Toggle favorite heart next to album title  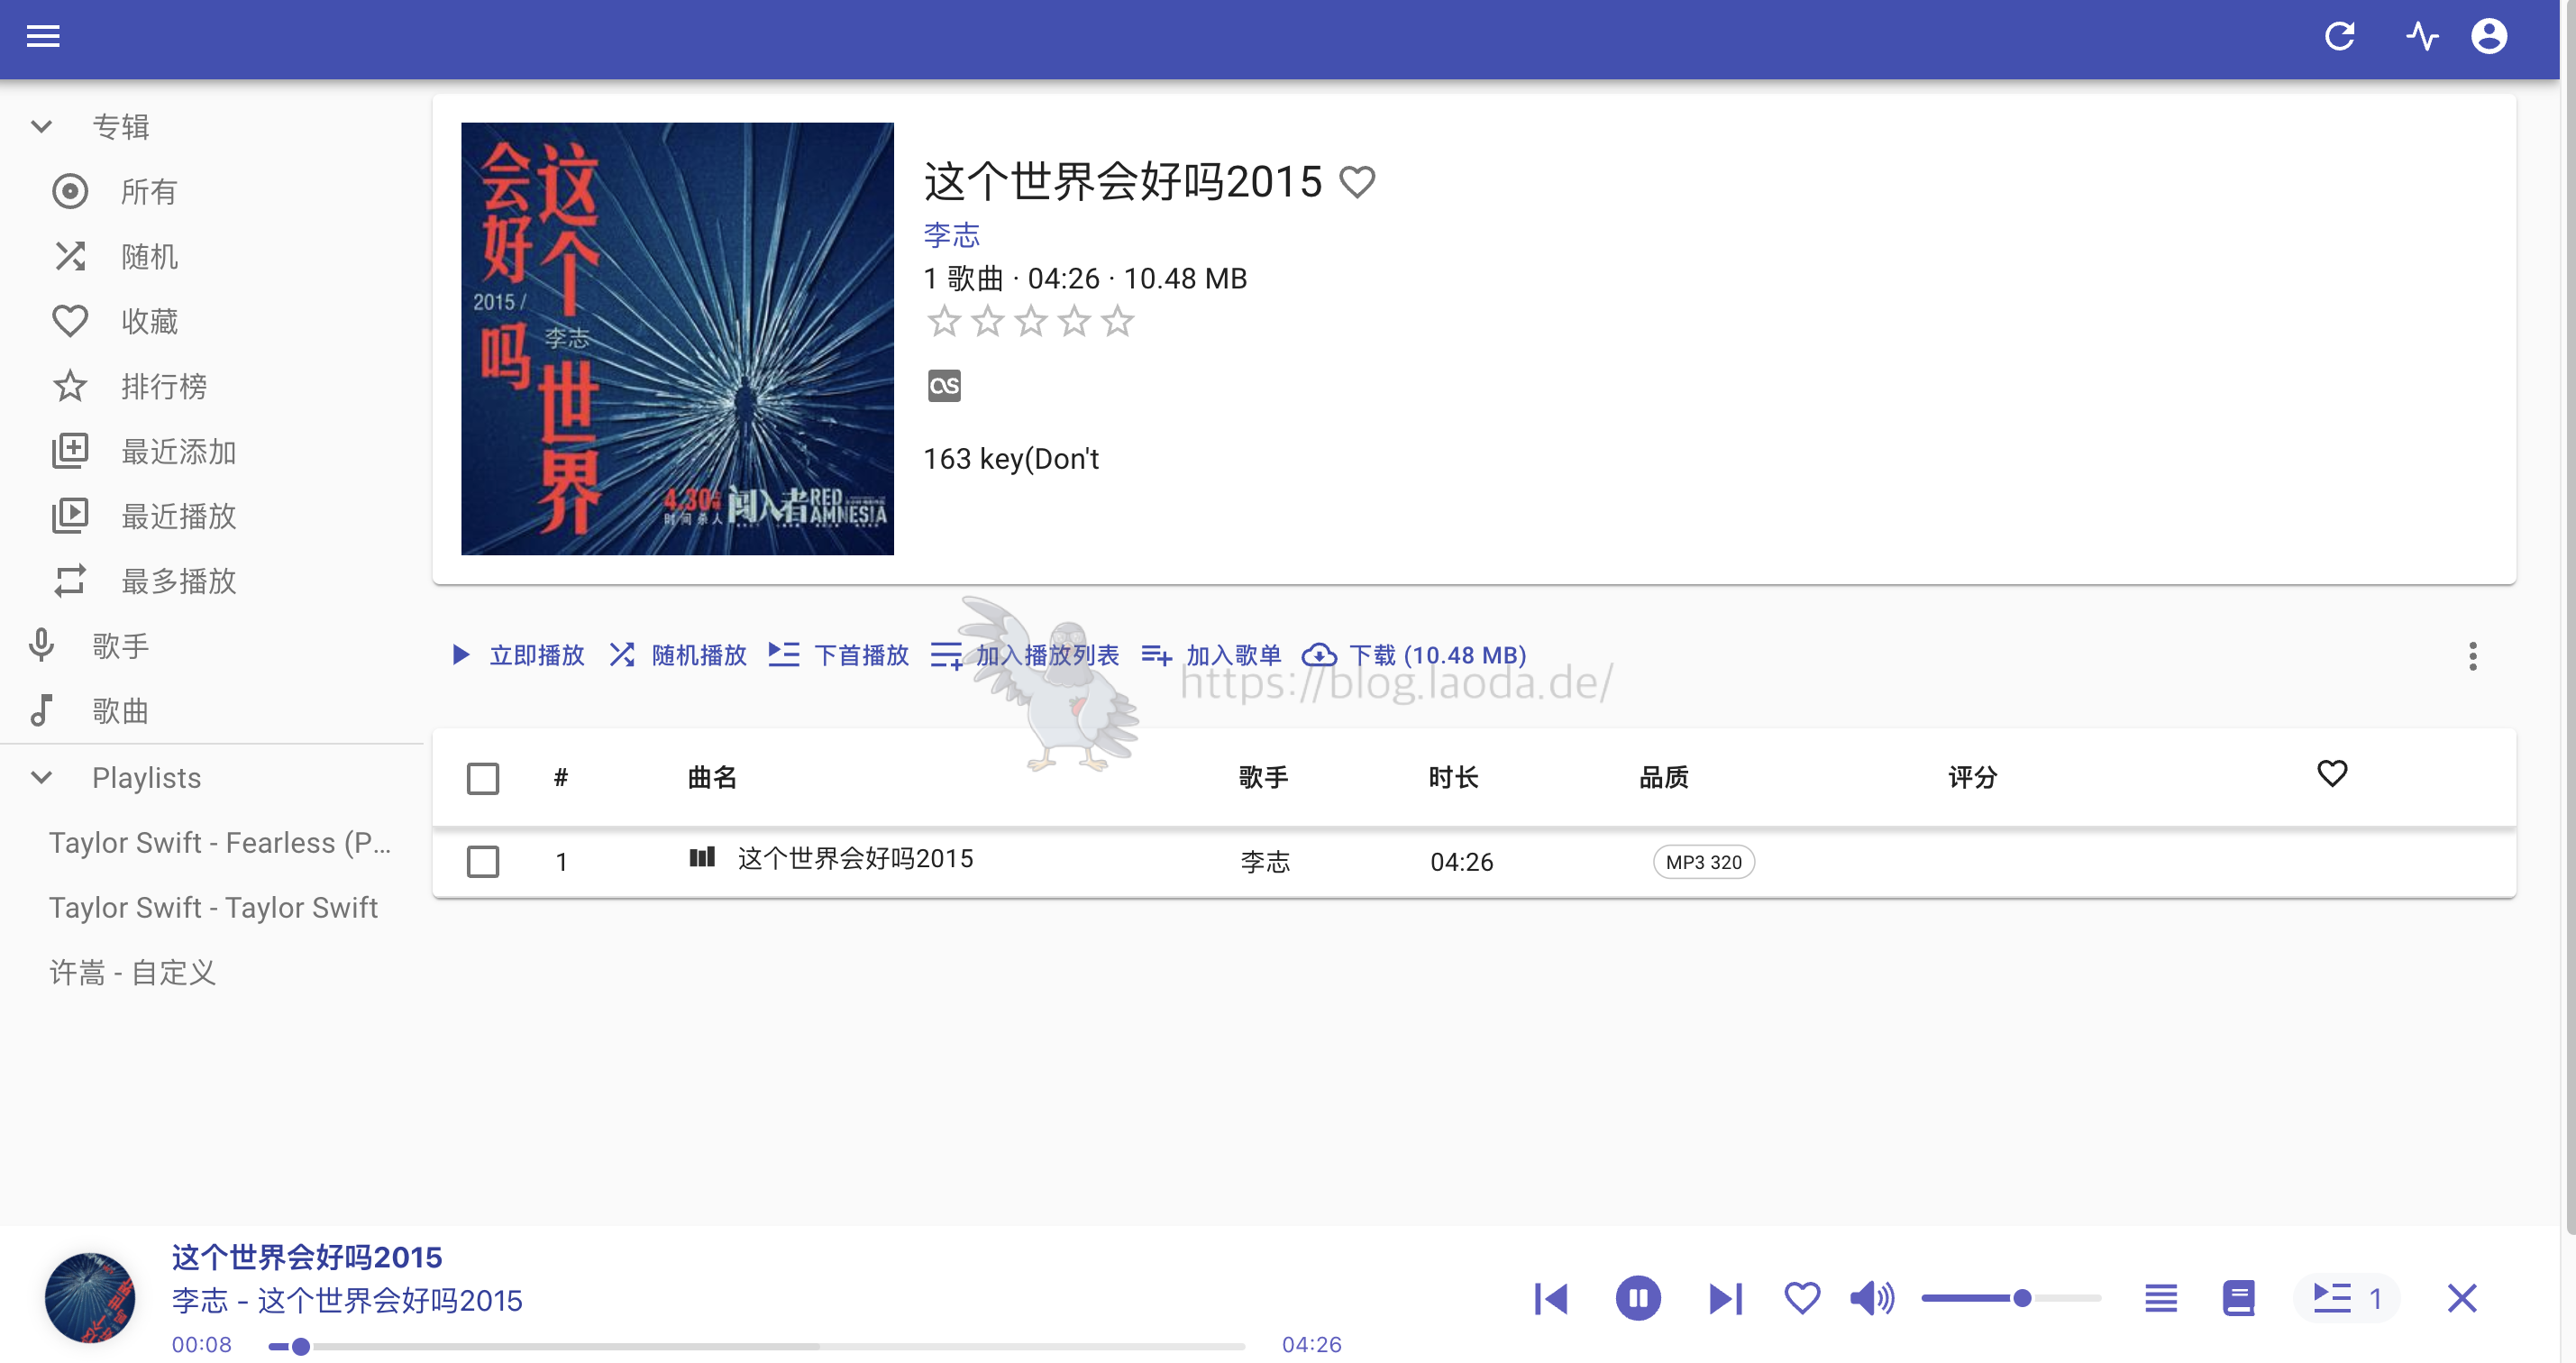pos(1357,182)
